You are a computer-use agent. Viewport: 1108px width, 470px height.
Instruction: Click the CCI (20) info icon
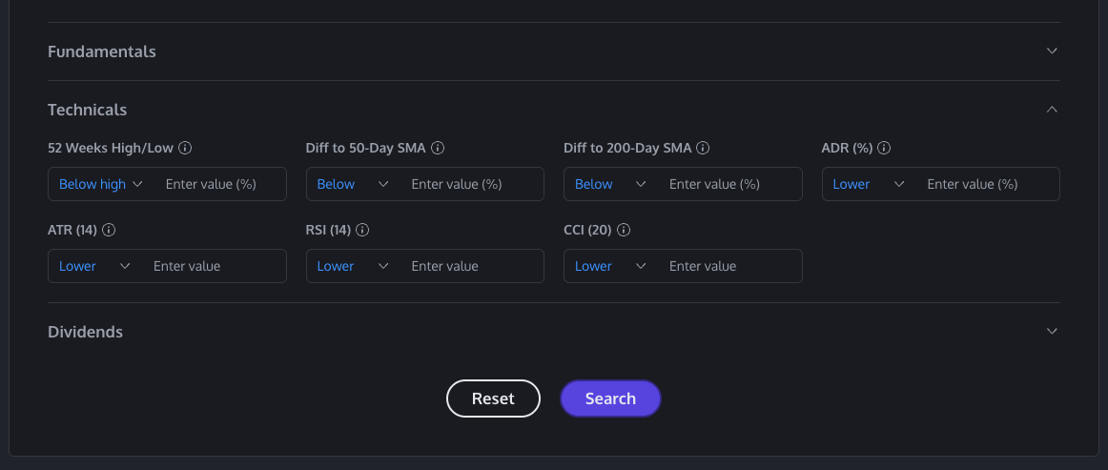[x=623, y=230]
